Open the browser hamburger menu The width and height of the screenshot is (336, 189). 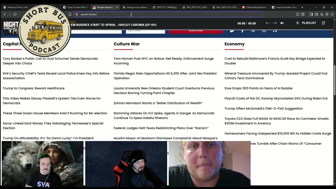tap(332, 14)
